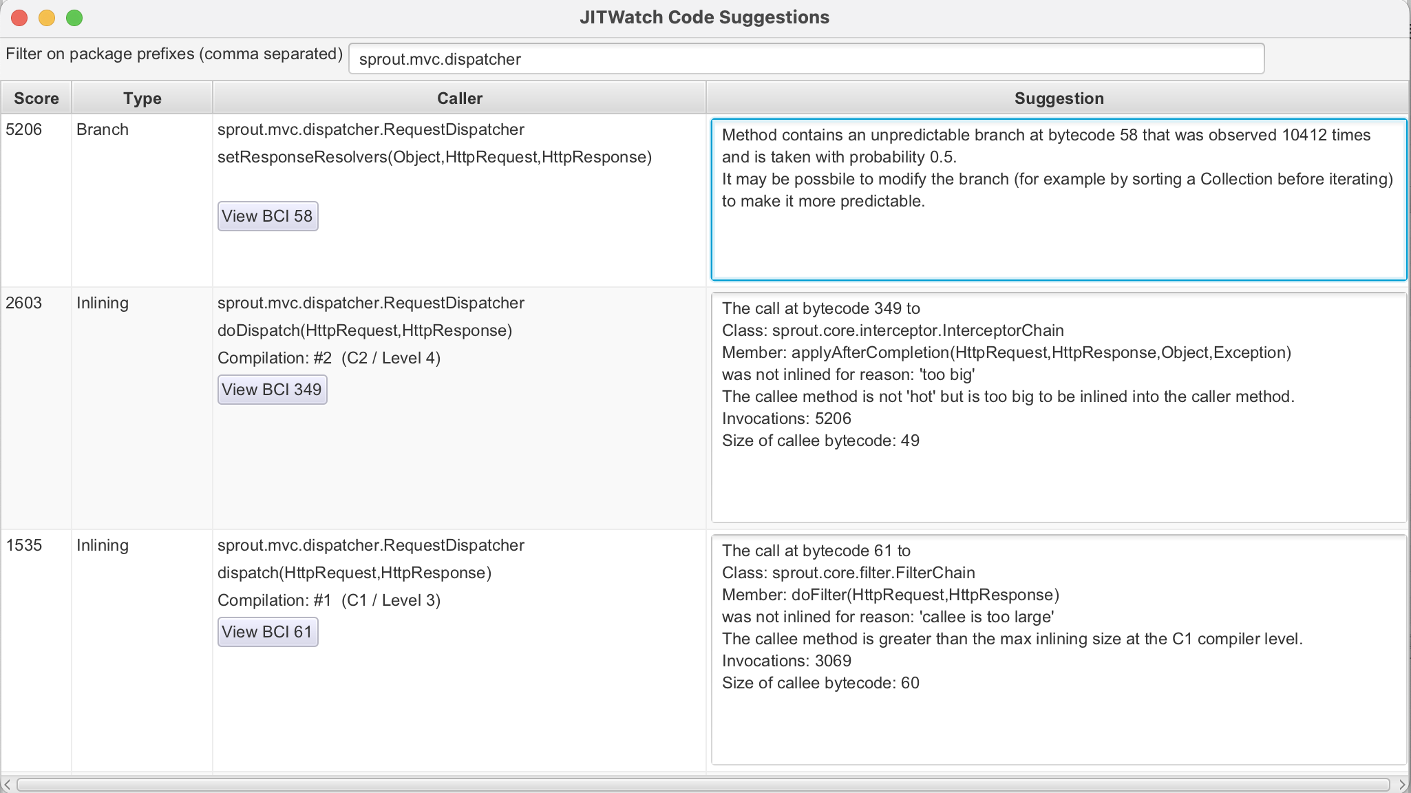1411x793 pixels.
Task: Click the setResponseResolvers caller cell text
Action: (x=434, y=158)
